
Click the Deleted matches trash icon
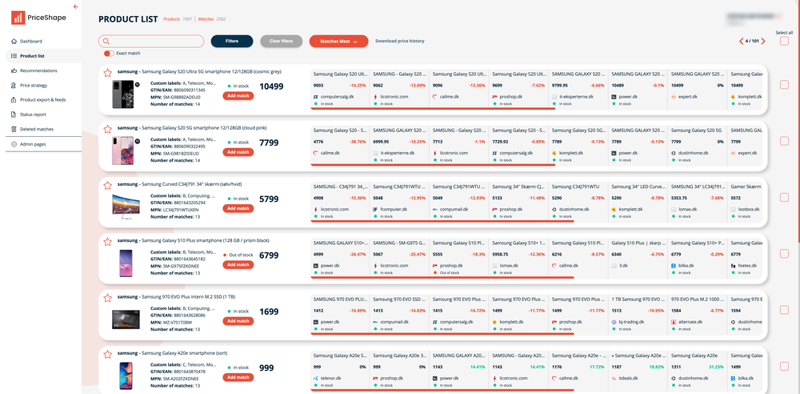pyautogui.click(x=14, y=129)
